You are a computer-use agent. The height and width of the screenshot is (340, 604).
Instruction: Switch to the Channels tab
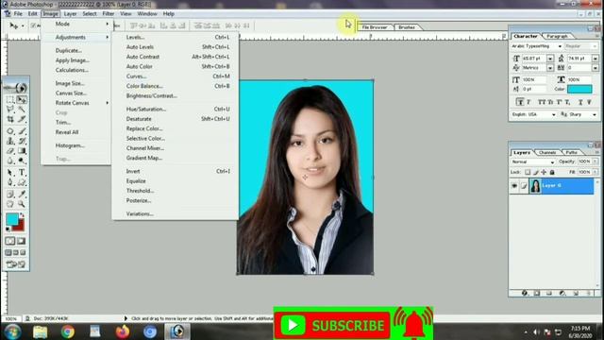[x=547, y=153]
